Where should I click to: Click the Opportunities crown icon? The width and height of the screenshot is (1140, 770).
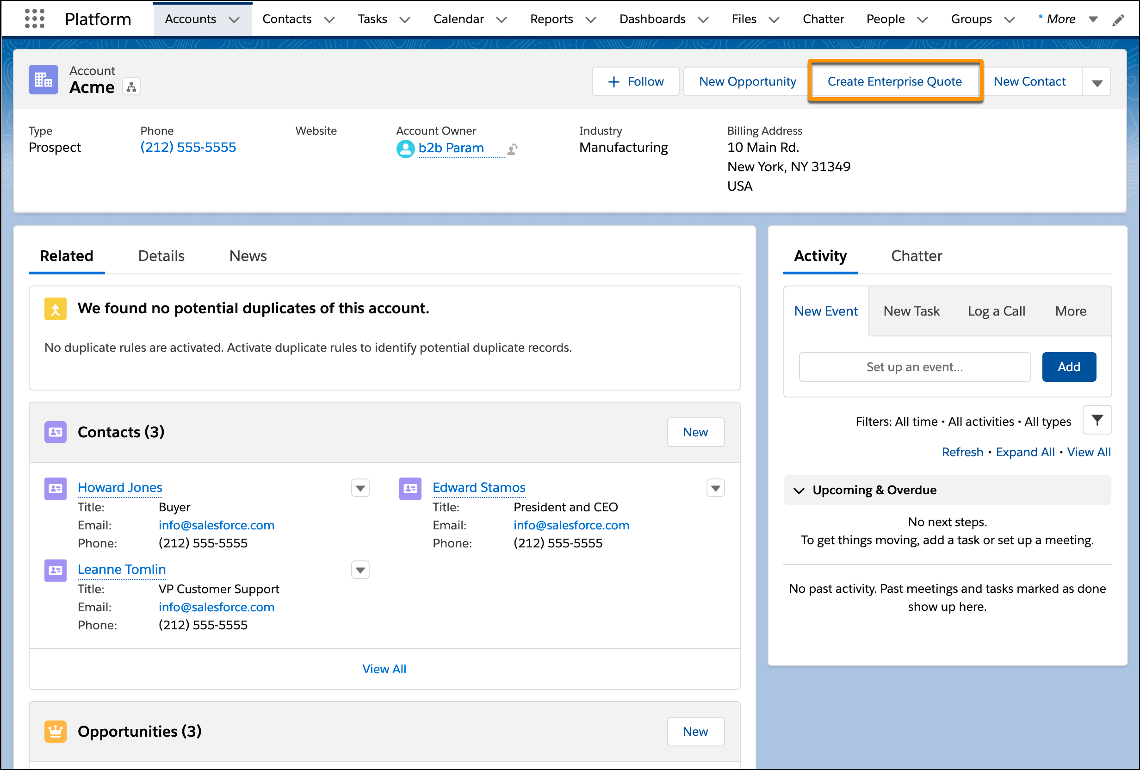click(56, 731)
